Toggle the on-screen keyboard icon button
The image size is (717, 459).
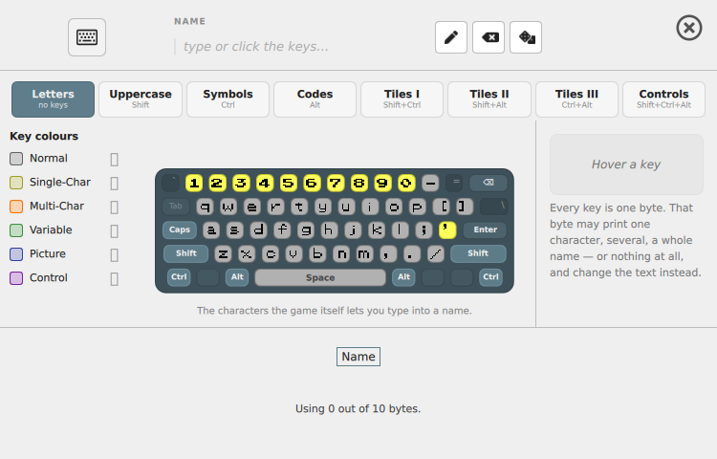pyautogui.click(x=87, y=37)
